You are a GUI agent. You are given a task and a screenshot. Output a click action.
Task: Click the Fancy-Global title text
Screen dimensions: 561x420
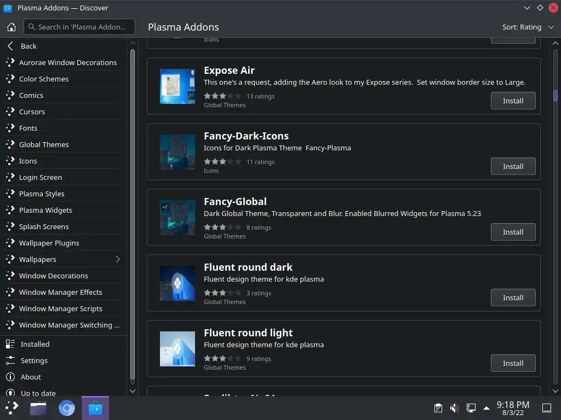click(235, 202)
